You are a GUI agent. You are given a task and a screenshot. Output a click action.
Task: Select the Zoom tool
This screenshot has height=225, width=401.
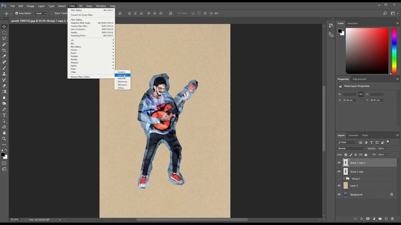4,139
